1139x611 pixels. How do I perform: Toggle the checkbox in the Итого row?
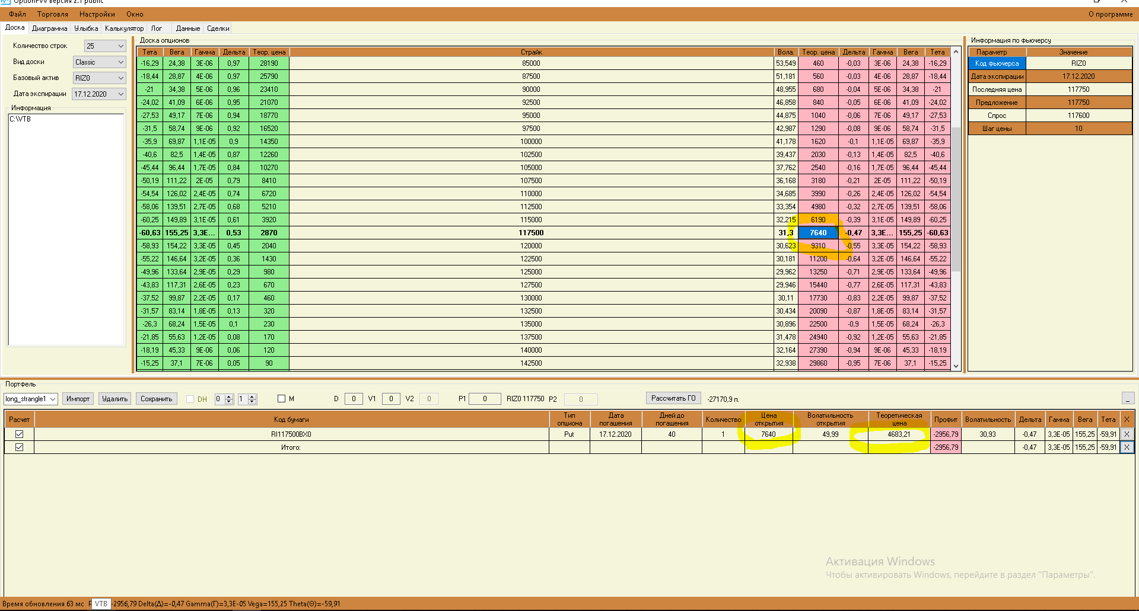pos(20,447)
